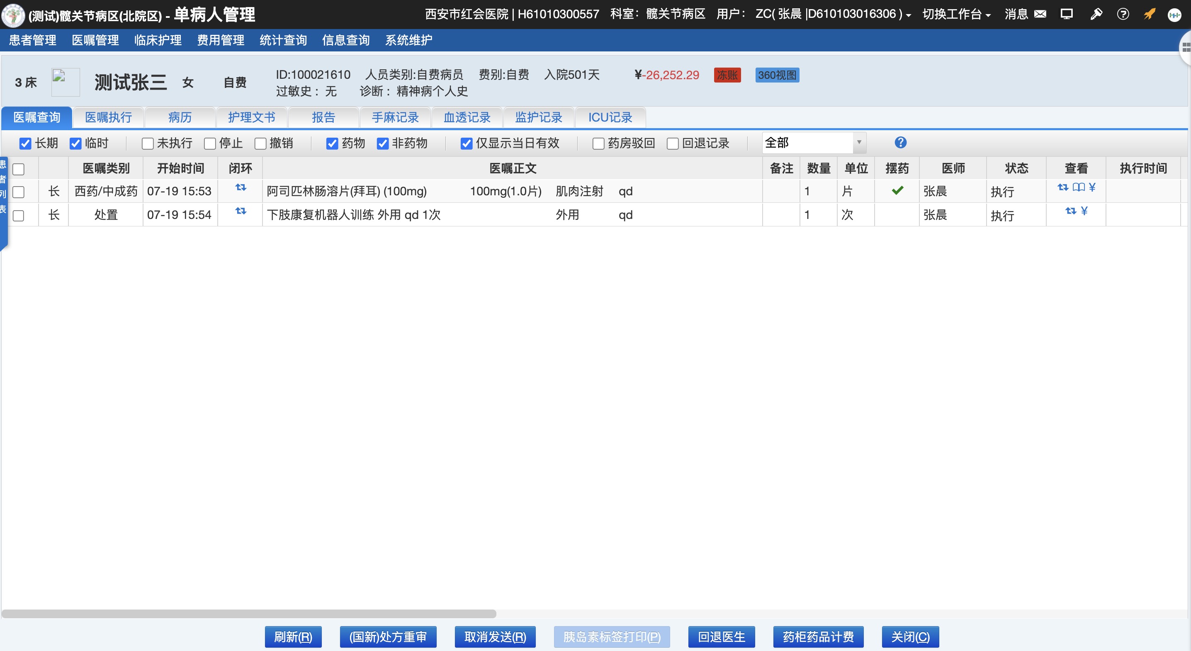Enable the 回退记录 checkbox
The width and height of the screenshot is (1191, 651).
(x=673, y=143)
